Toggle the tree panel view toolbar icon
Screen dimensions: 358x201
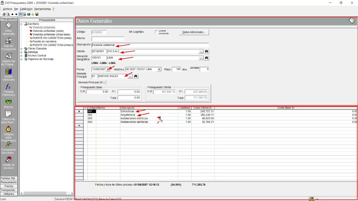point(21,14)
